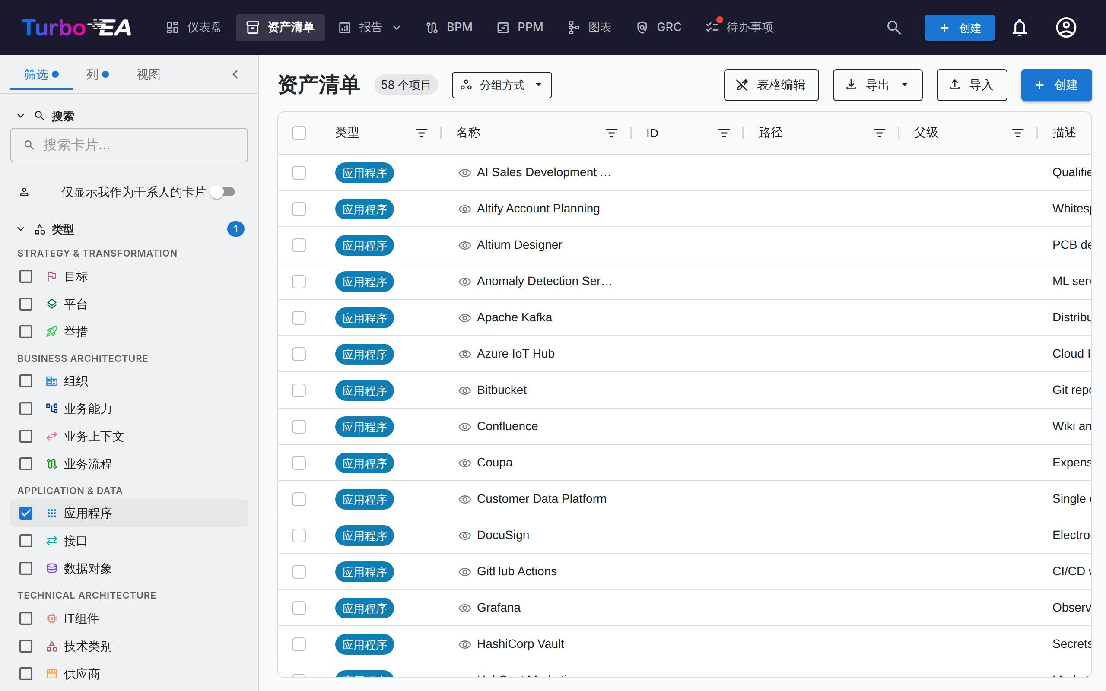Go to 仪表盘 in the navigation

coord(194,27)
